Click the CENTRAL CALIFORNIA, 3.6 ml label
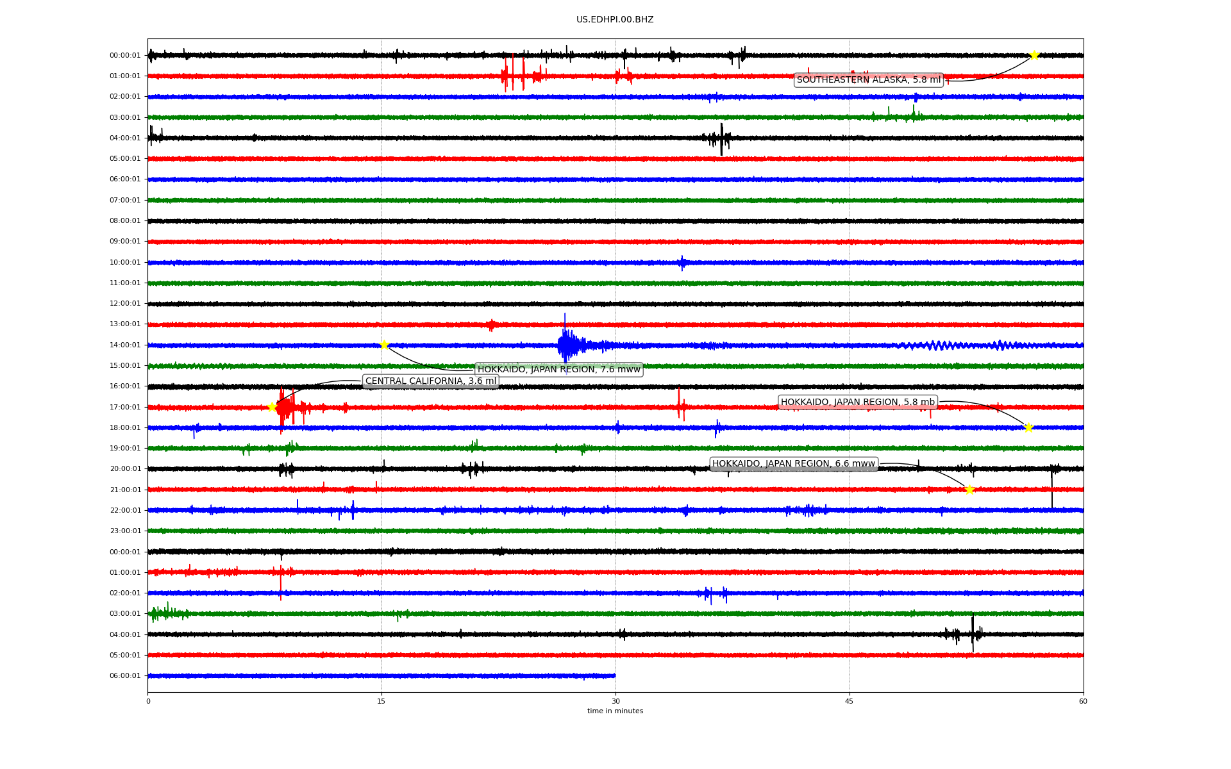1231x769 pixels. [x=430, y=381]
